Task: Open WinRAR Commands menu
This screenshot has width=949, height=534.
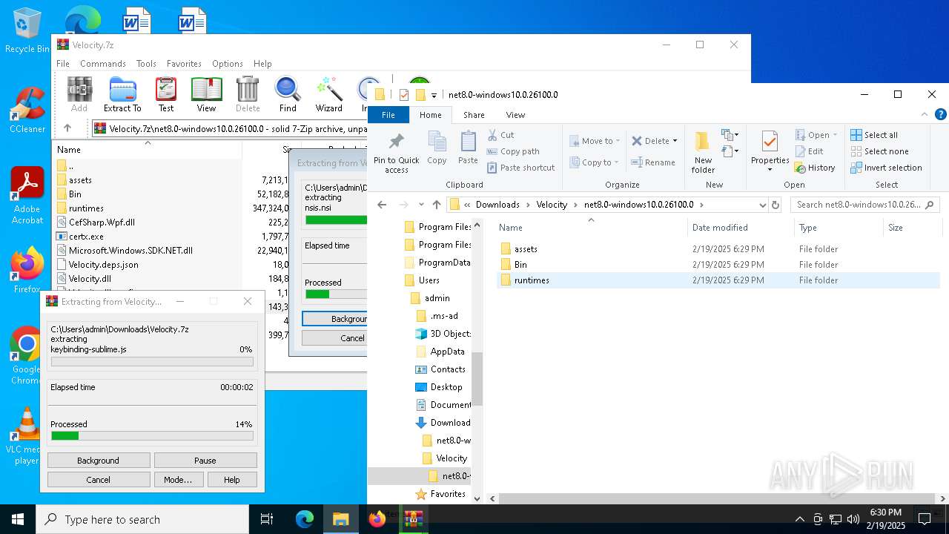Action: point(103,64)
